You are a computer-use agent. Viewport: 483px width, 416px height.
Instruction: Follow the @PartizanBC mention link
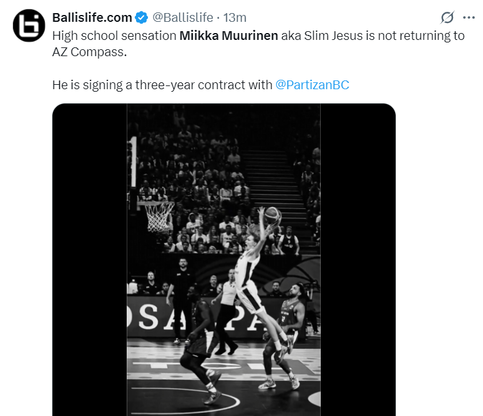(x=312, y=85)
